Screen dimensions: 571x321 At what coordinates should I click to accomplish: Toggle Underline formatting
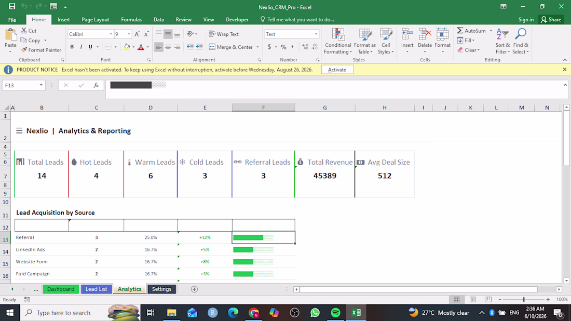pyautogui.click(x=90, y=47)
